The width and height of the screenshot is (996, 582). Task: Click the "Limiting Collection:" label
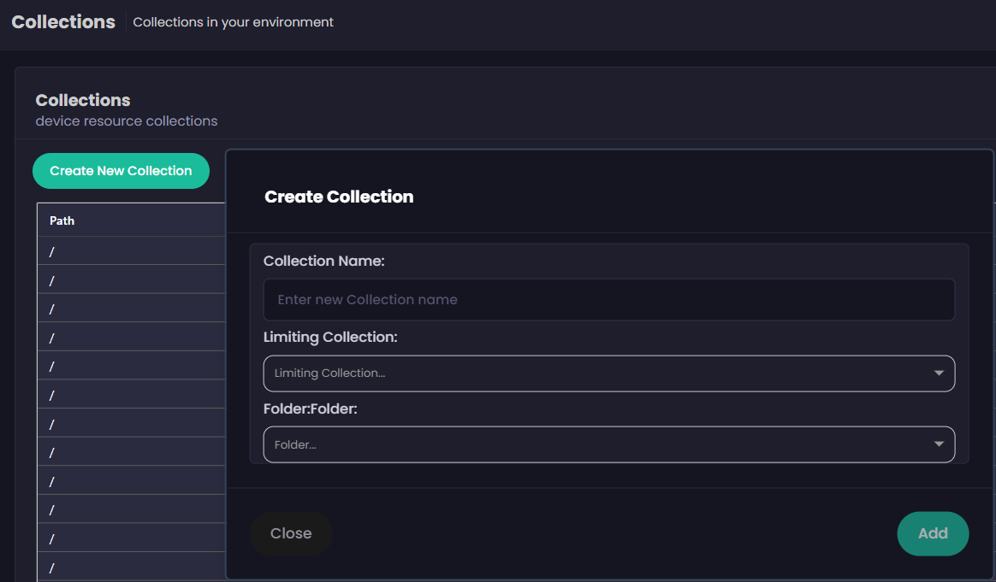coord(330,337)
